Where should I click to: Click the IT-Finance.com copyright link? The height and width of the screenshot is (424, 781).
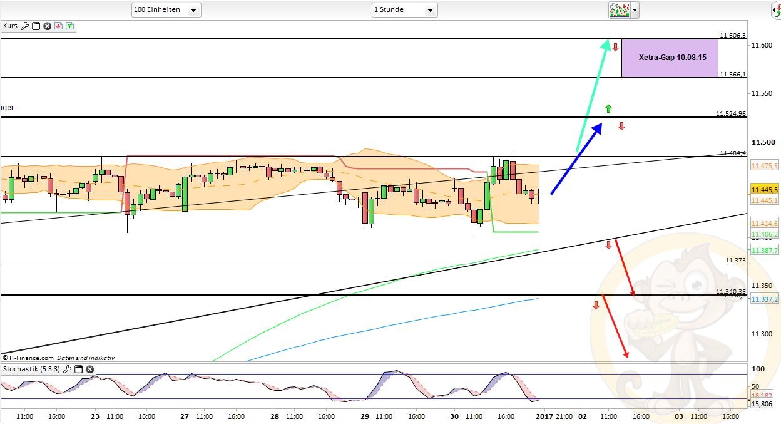(x=31, y=358)
